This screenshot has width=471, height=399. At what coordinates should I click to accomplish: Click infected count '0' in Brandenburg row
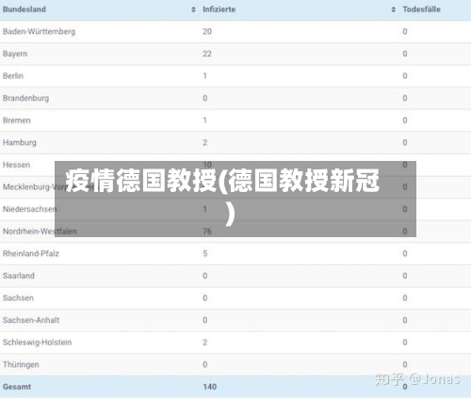(205, 98)
